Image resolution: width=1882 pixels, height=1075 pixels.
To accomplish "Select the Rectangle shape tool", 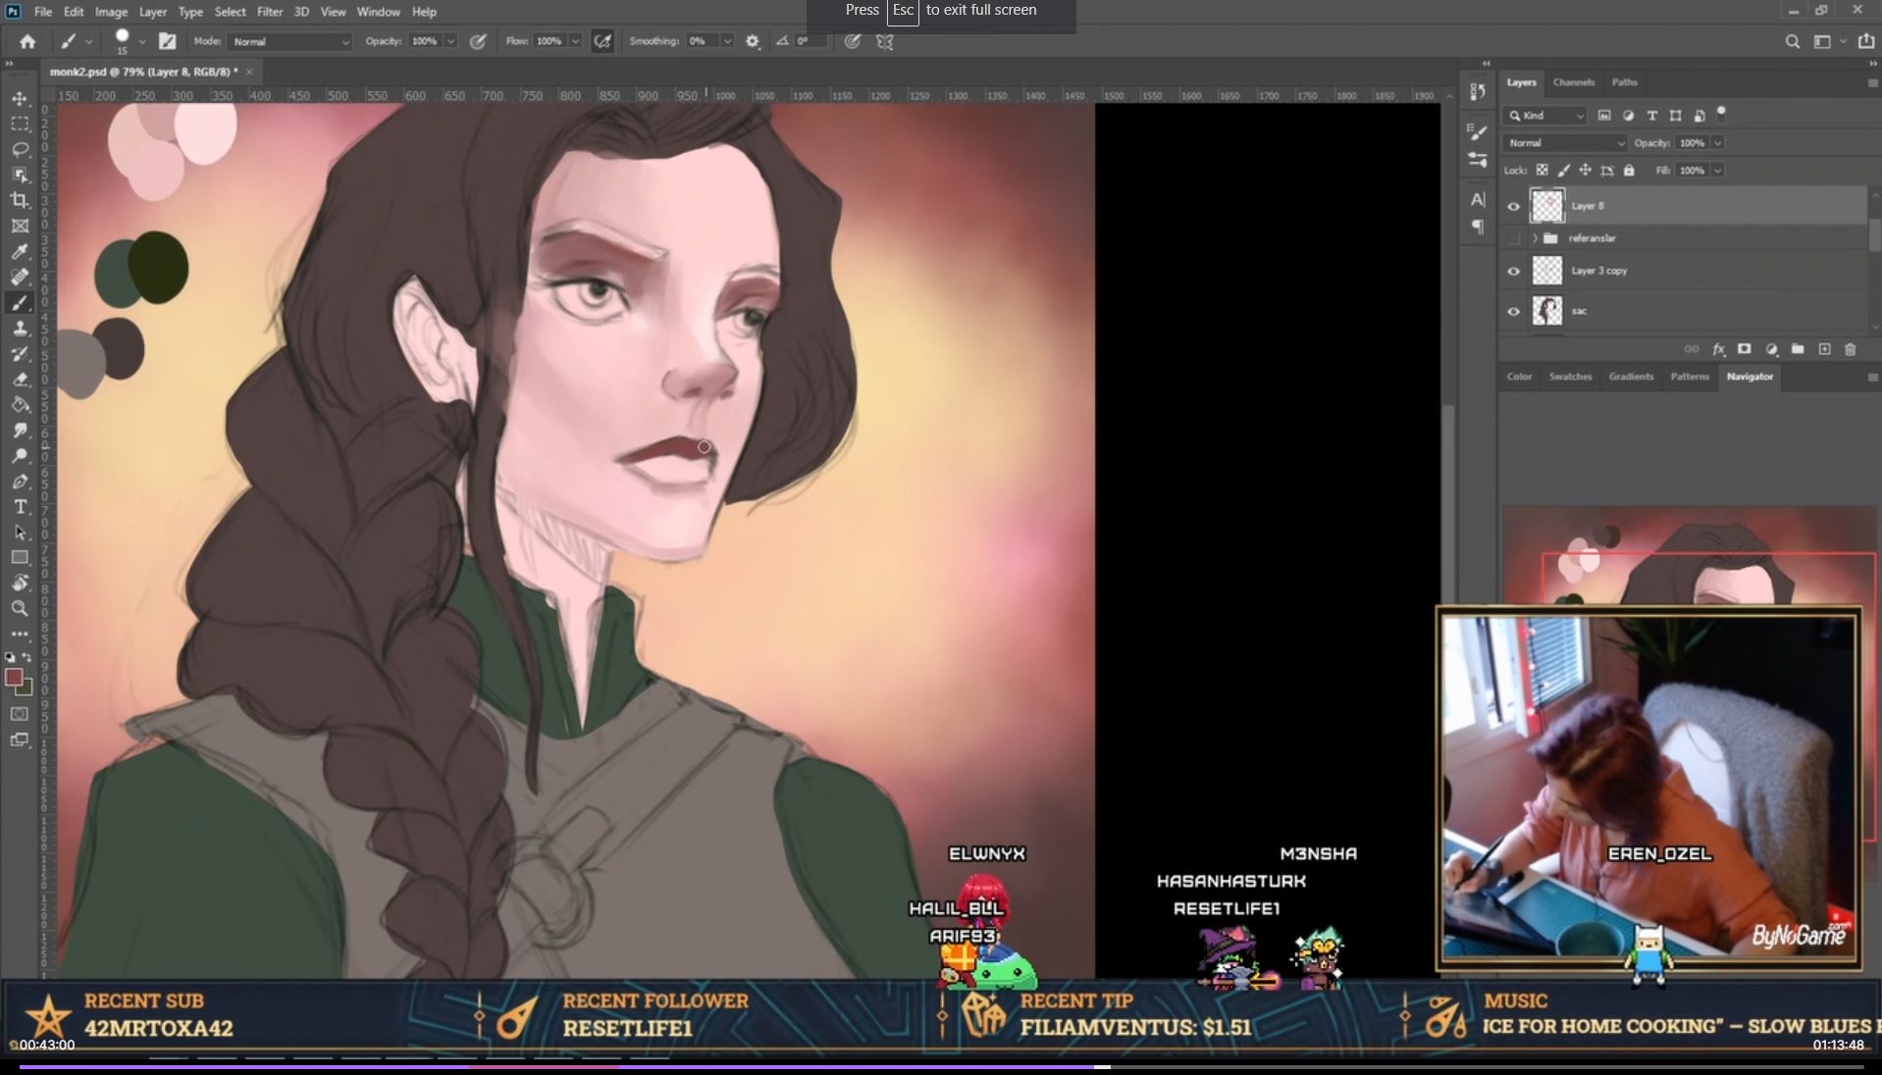I will point(20,557).
